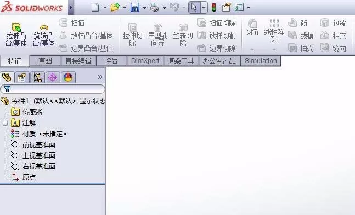
Task: Click the feature tree filter field
Action: [53, 89]
